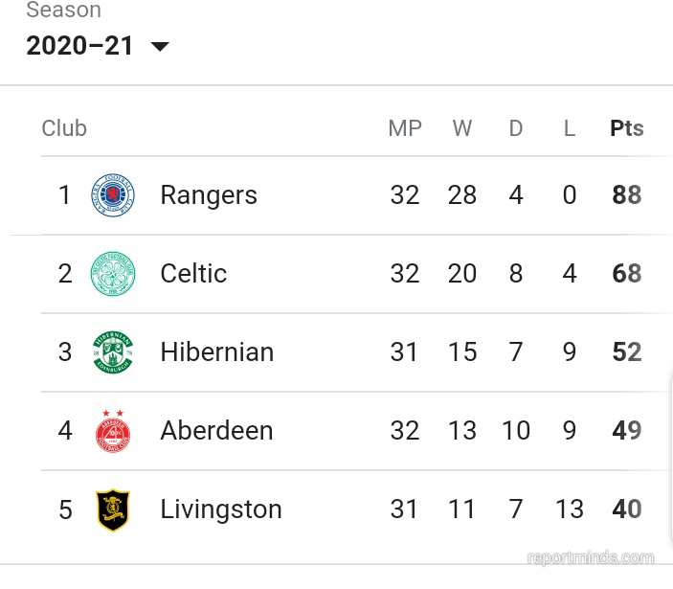Image resolution: width=673 pixels, height=589 pixels.
Task: Select the 2020–21 season text
Action: coord(79,46)
